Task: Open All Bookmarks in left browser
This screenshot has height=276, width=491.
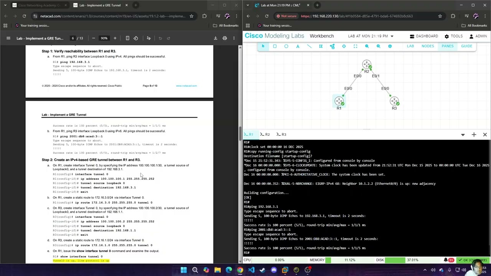Action: [x=226, y=25]
